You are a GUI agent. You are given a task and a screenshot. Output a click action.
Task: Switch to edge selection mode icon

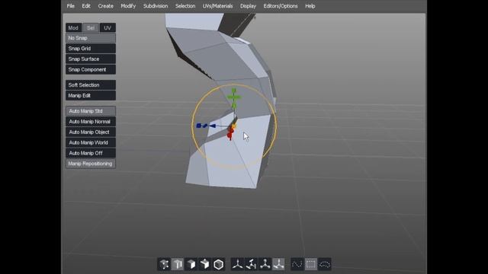click(178, 264)
